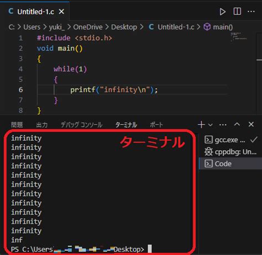Click the C file icon in the tab
This screenshot has width=262, height=255.
pyautogui.click(x=11, y=12)
